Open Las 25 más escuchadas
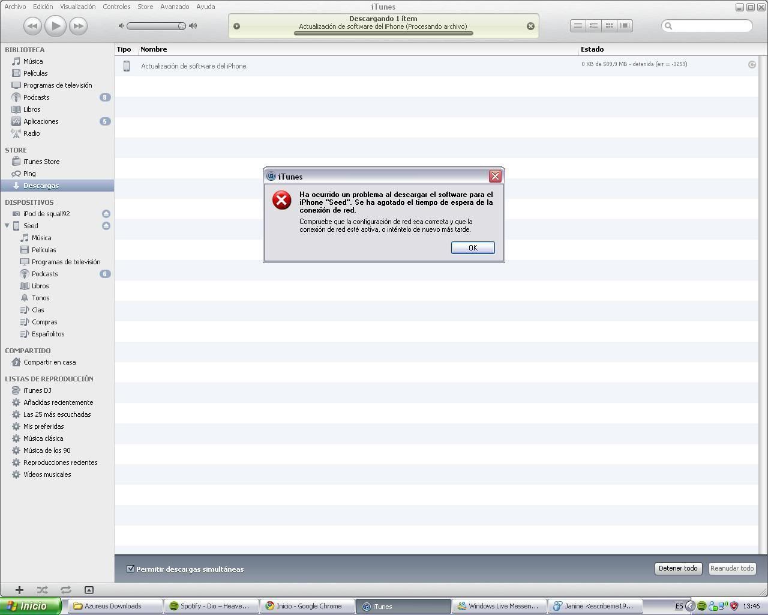The image size is (768, 615). pyautogui.click(x=57, y=414)
